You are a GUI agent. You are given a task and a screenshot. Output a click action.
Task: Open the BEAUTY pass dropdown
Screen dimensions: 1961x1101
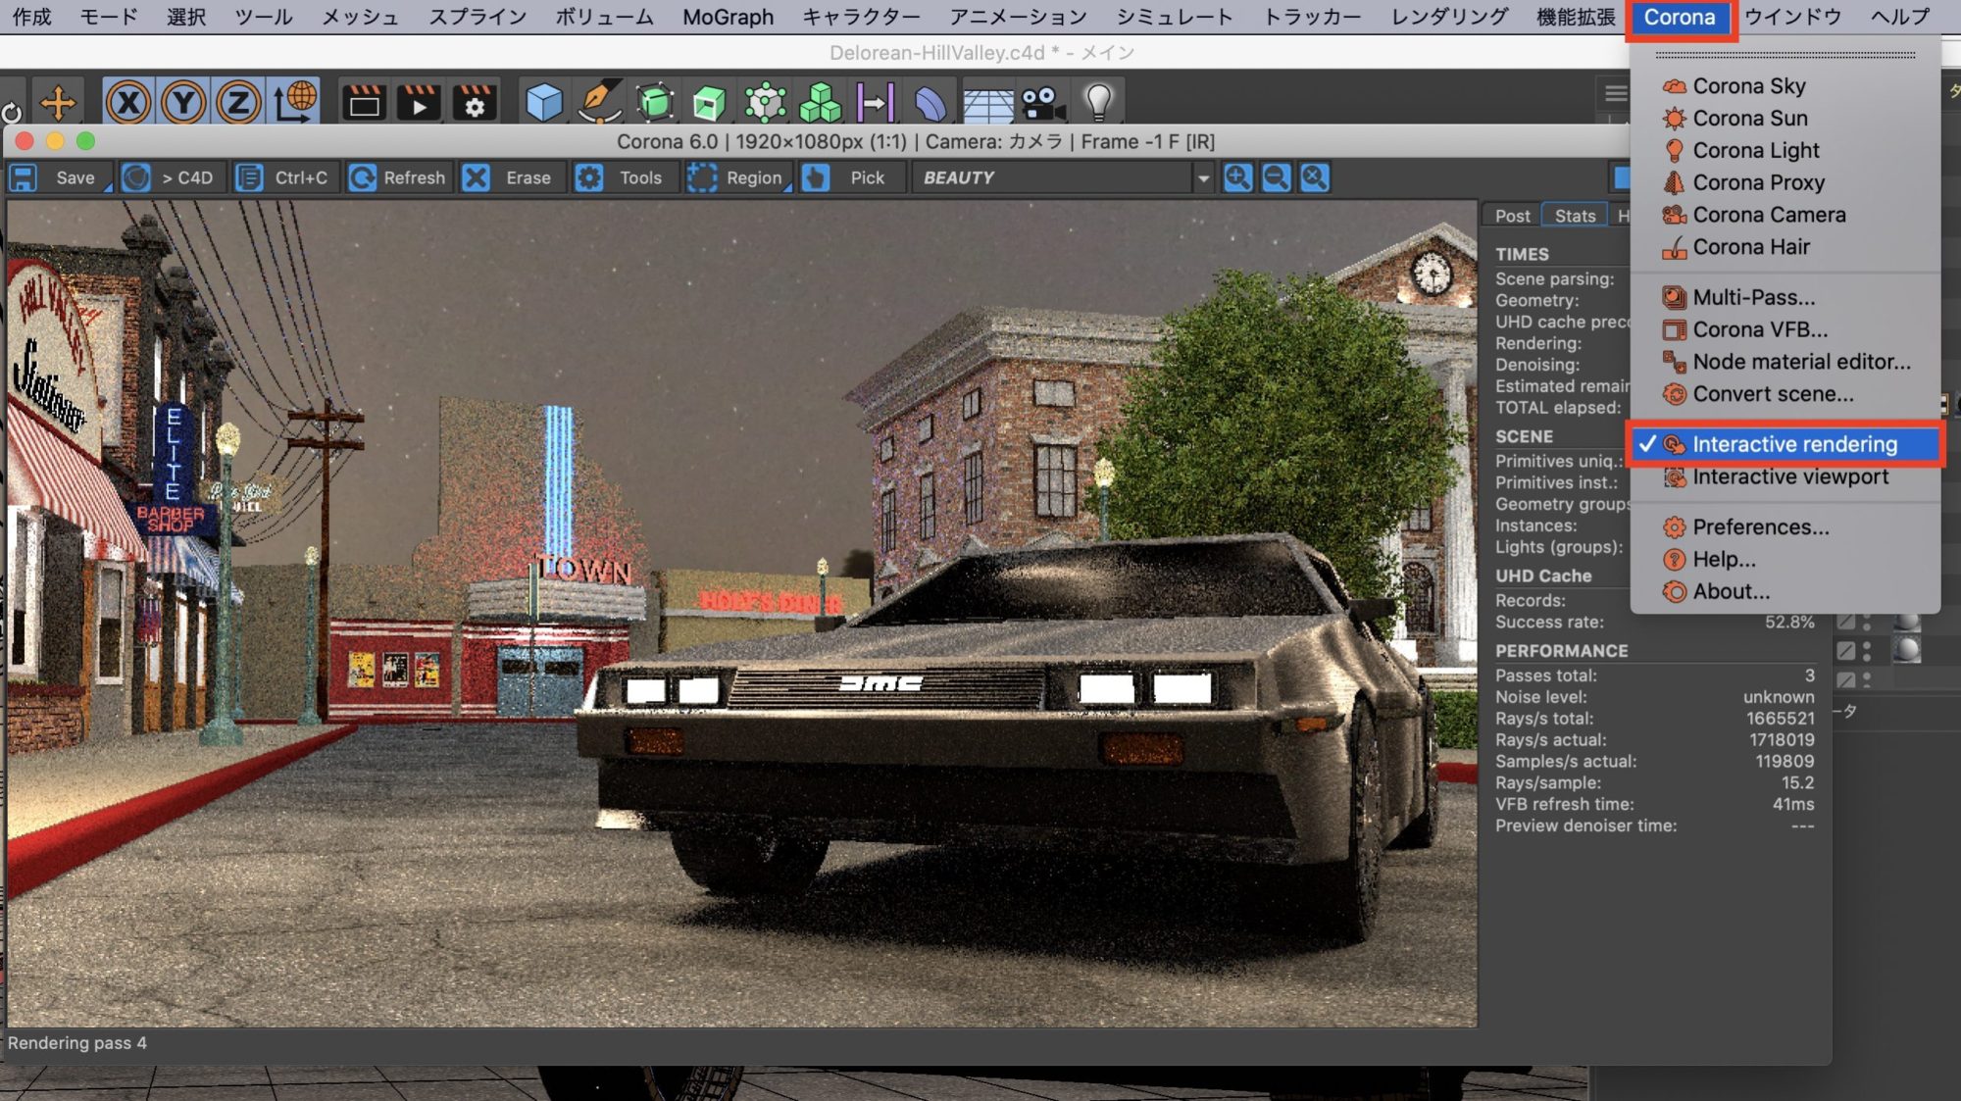pos(1202,178)
